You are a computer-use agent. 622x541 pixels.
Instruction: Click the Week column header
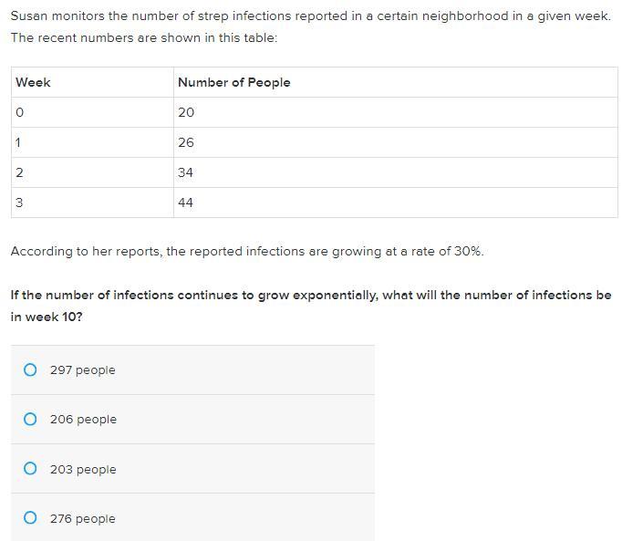34,82
